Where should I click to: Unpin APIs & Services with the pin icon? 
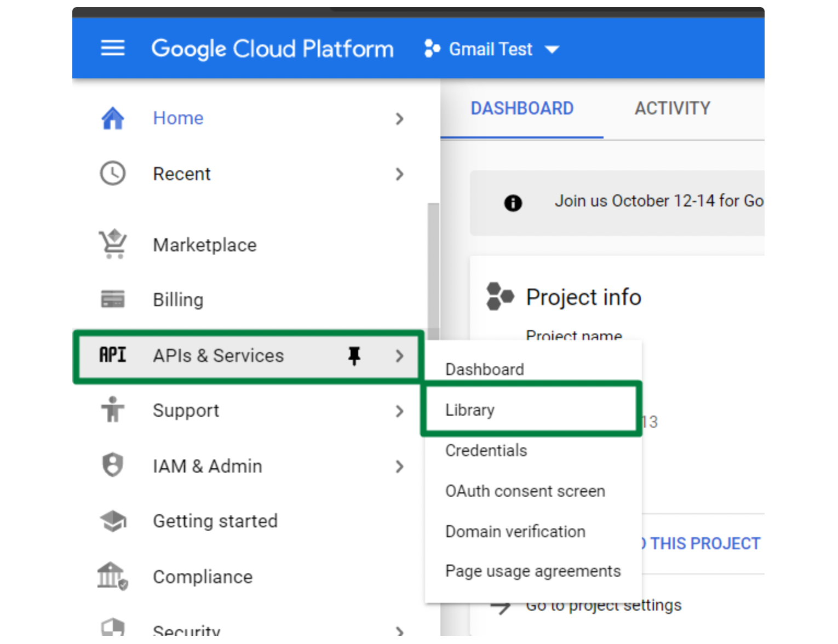(354, 356)
